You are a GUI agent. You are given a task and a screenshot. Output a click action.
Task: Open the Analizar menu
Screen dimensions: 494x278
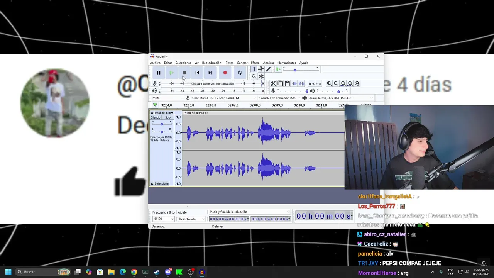(x=268, y=63)
